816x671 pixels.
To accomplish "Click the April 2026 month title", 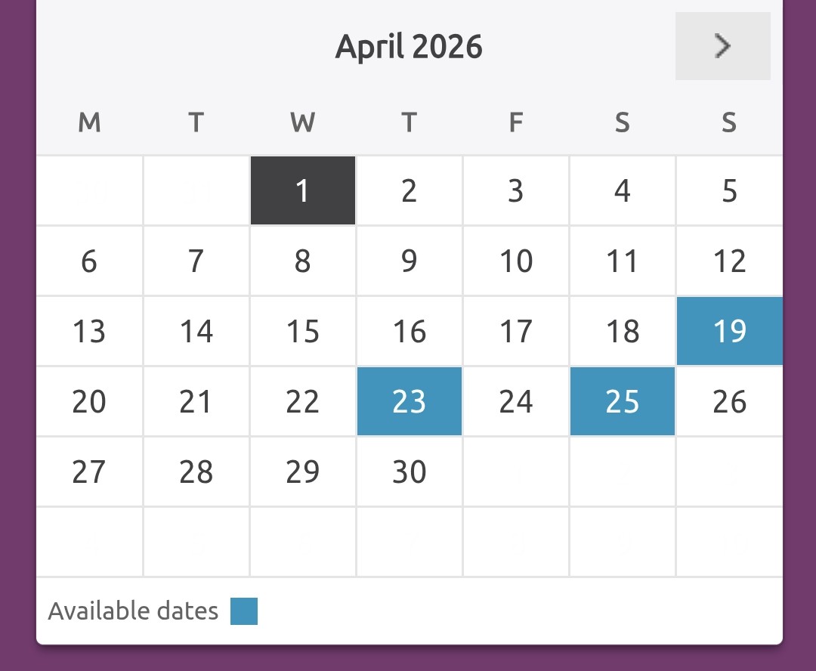I will click(x=409, y=47).
